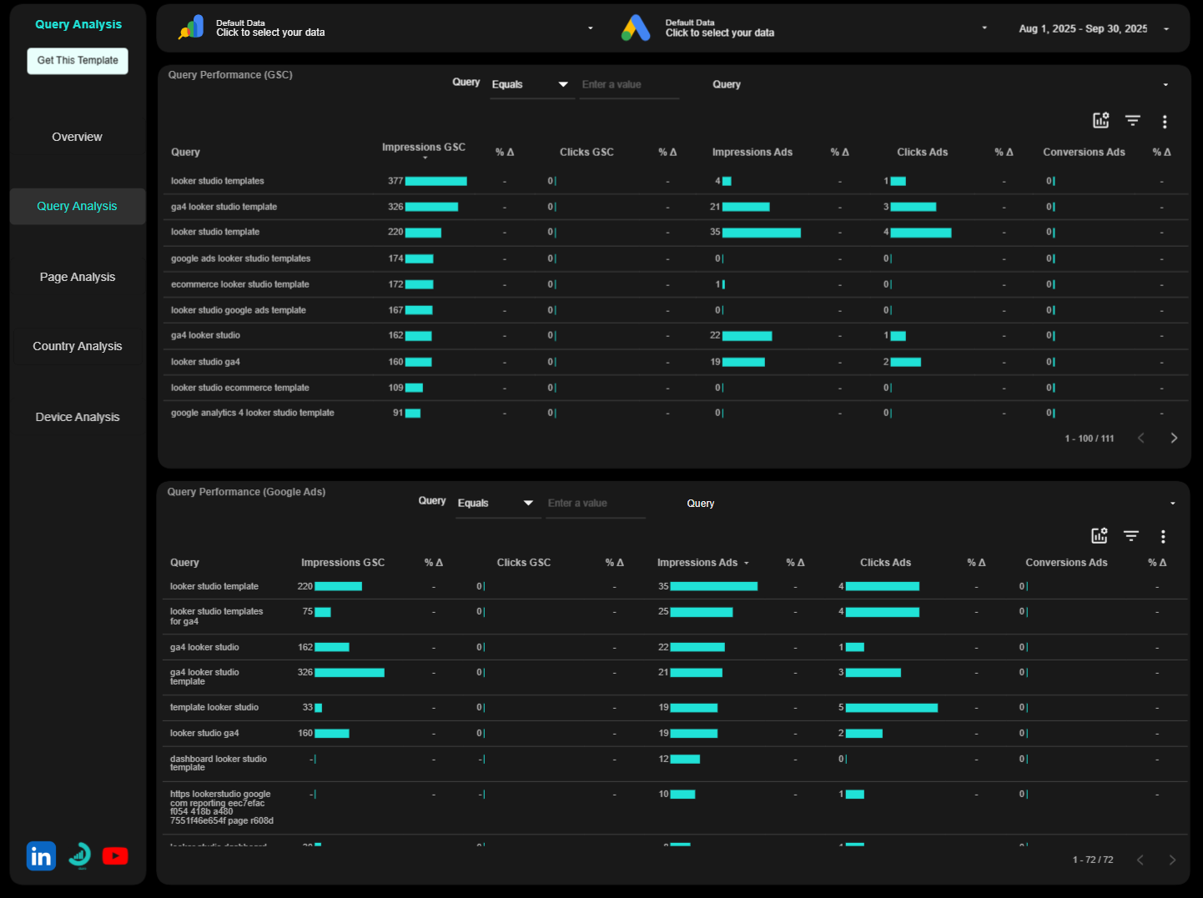Click the YouTube icon in the sidebar
The height and width of the screenshot is (898, 1203).
tap(115, 855)
